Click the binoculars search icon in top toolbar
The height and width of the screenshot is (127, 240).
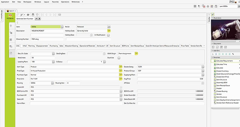[216, 6]
